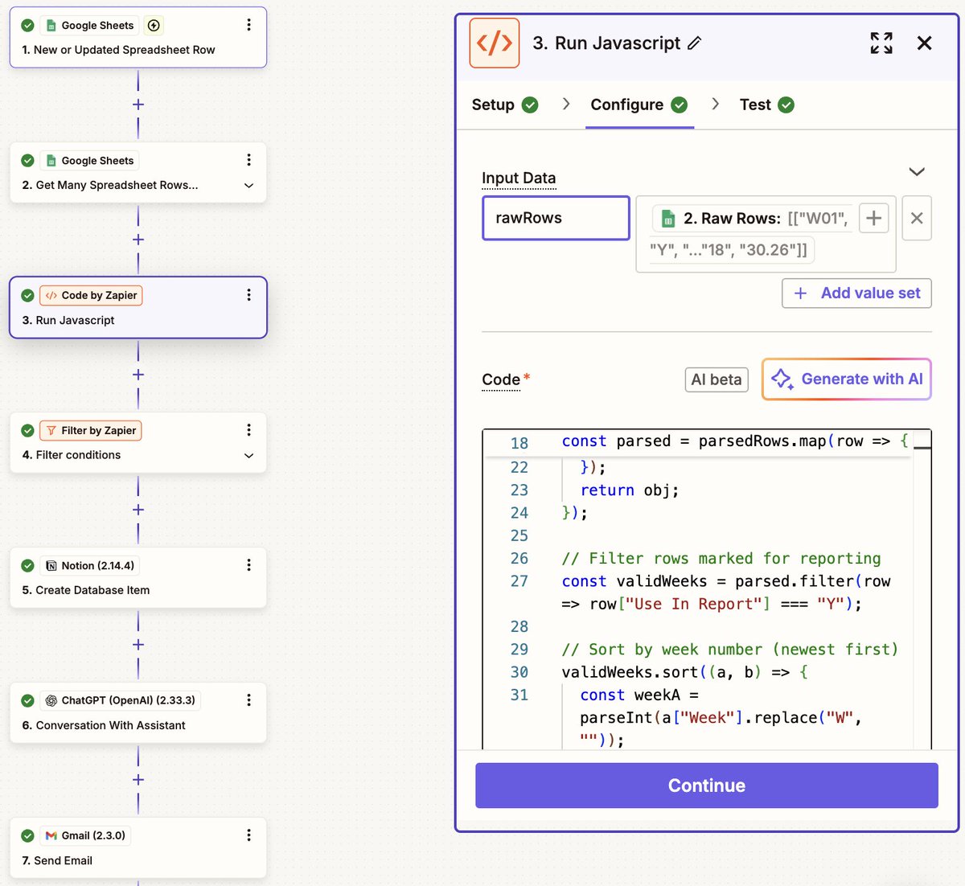Image resolution: width=965 pixels, height=886 pixels.
Task: Click the Filter by Zapier funnel icon
Action: click(51, 430)
